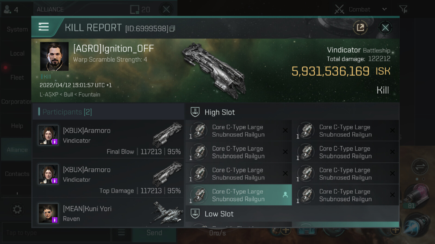Viewport: 435px width, 244px height.
Task: Click the swap arrows circle button
Action: click(420, 167)
